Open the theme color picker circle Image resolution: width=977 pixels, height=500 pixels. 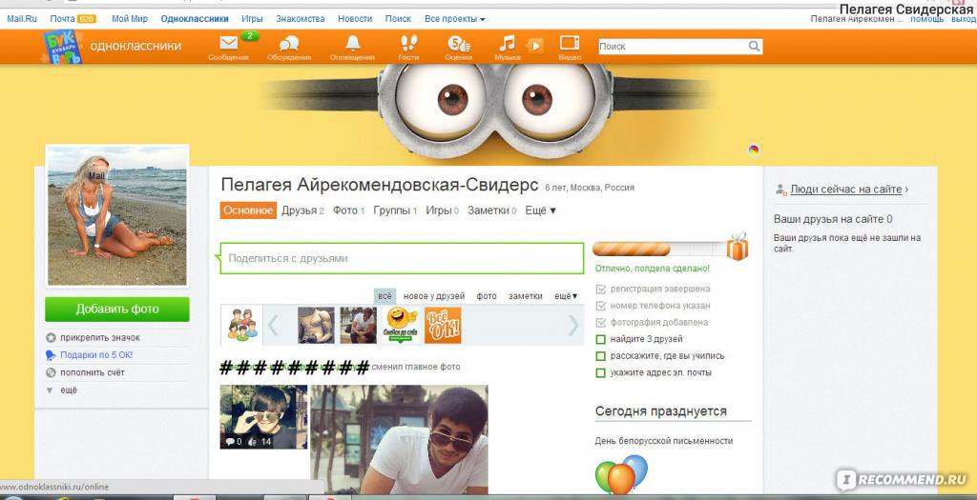pos(754,150)
